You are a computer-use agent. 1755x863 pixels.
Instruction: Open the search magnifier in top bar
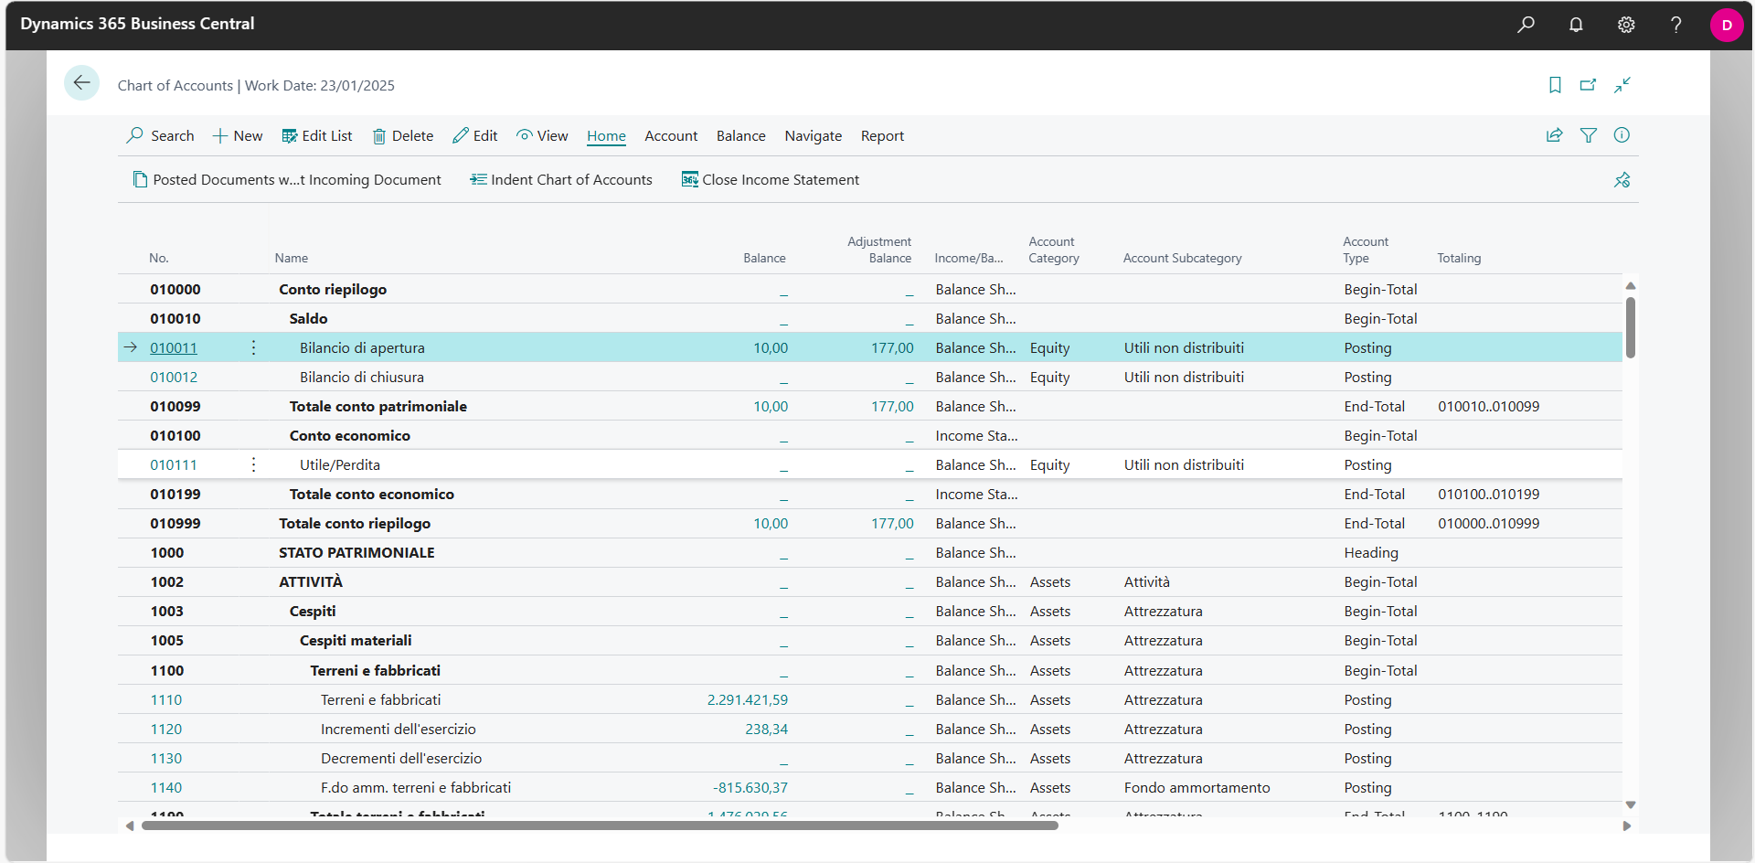(1526, 25)
